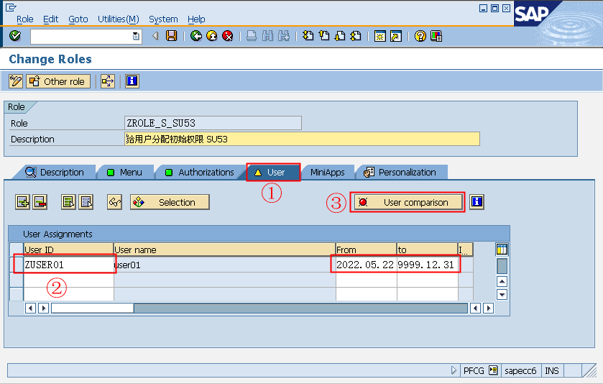Click info icon next to User comparison
The width and height of the screenshot is (603, 384).
coord(477,202)
